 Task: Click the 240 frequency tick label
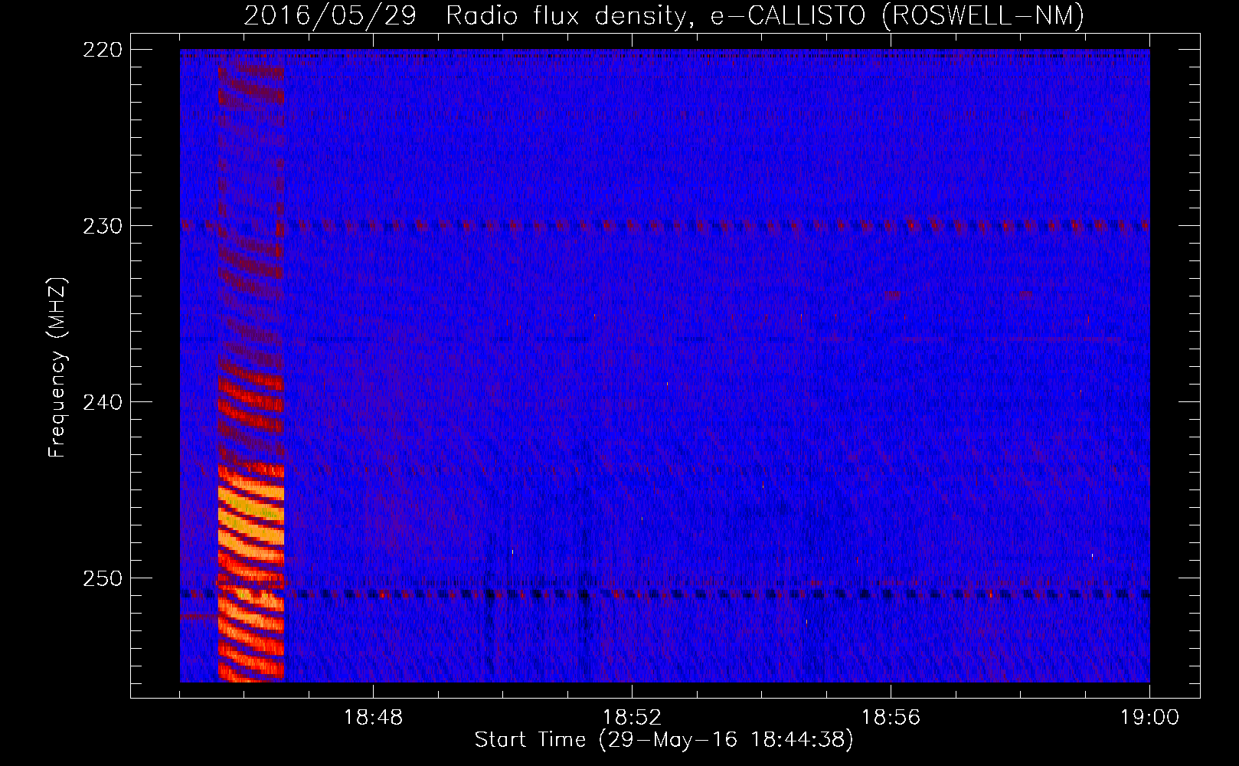[102, 402]
